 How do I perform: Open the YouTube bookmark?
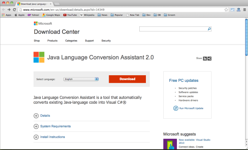pyautogui.click(x=70, y=15)
